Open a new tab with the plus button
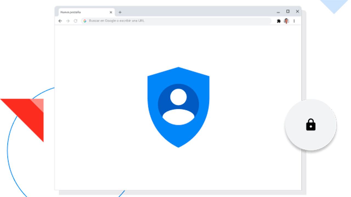Screen dimensions: 351x197 coord(120,12)
